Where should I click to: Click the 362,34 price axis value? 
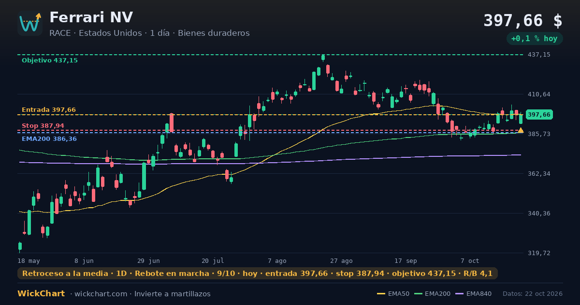click(539, 173)
